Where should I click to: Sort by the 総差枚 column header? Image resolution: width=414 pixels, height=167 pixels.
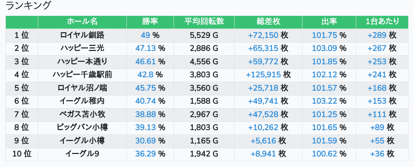coord(268,22)
